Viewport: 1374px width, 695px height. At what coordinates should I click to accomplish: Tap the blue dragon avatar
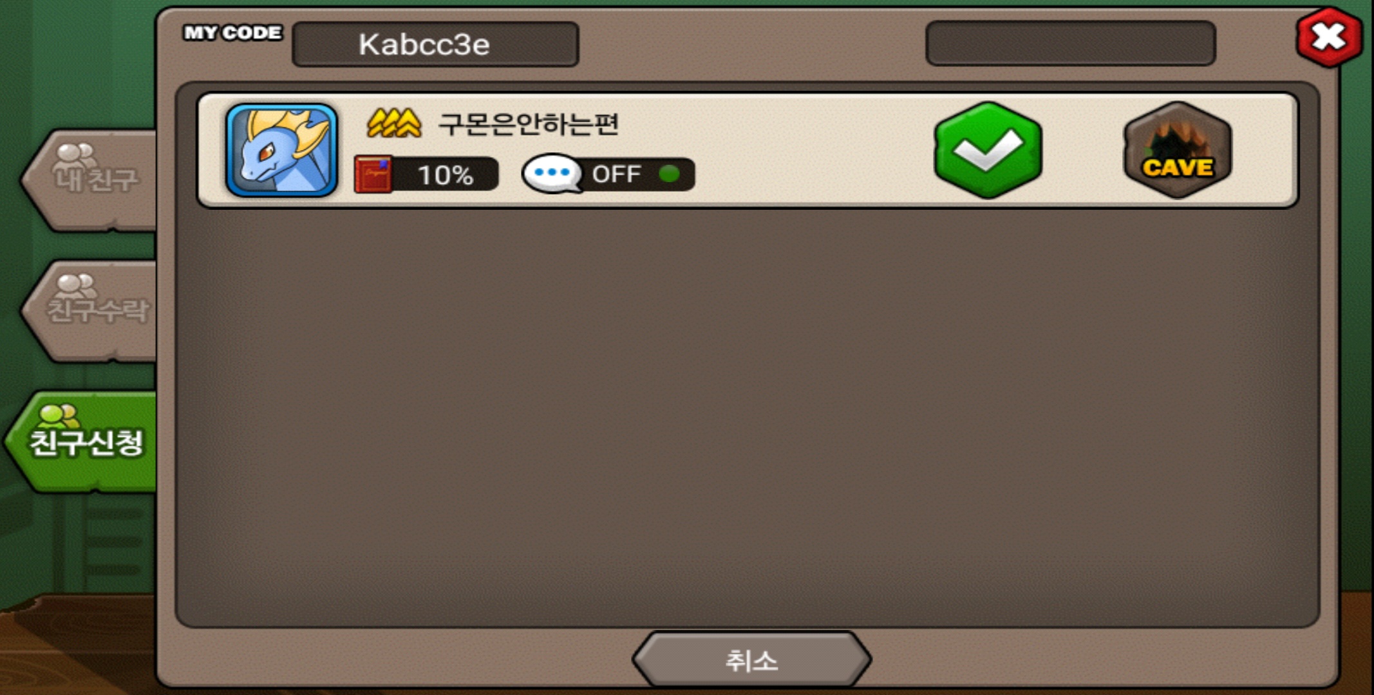(x=281, y=150)
